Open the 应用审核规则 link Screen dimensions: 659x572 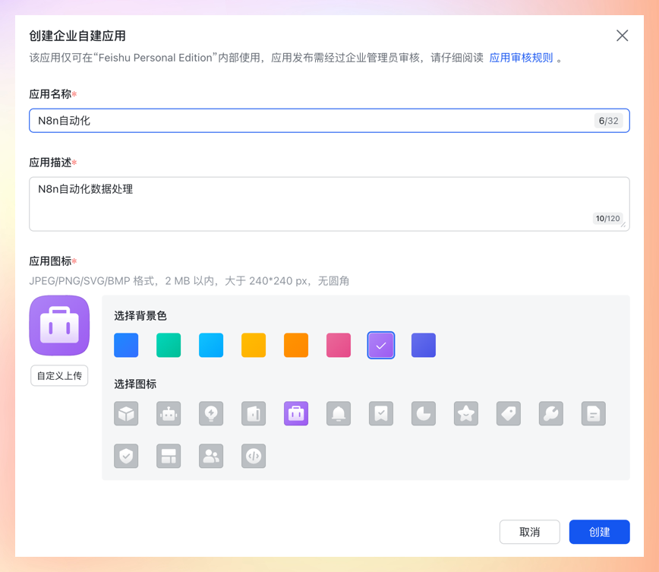click(521, 58)
